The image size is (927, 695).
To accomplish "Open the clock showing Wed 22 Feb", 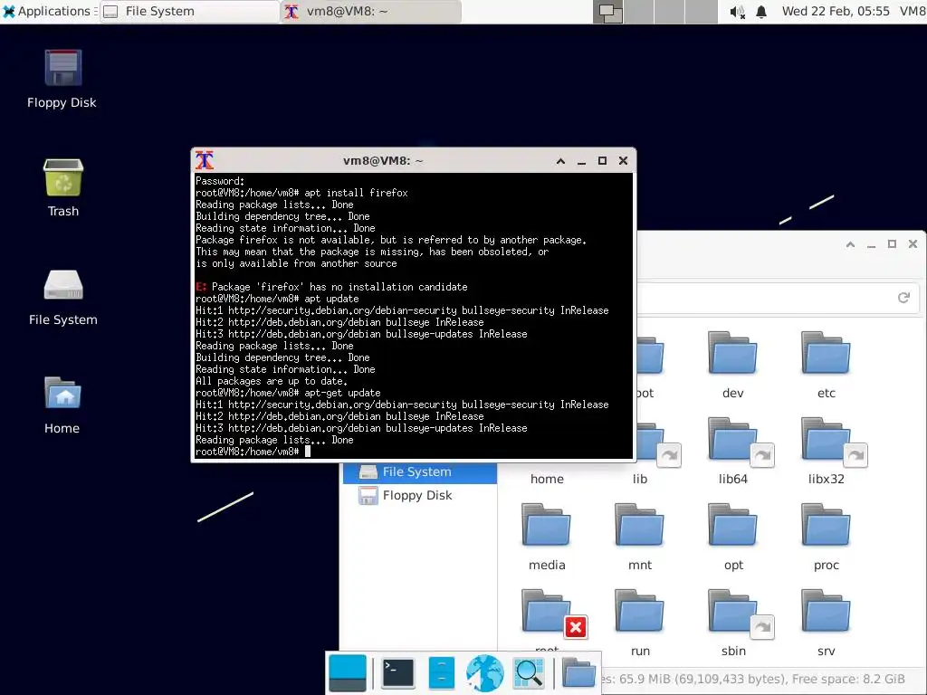I will click(x=836, y=11).
